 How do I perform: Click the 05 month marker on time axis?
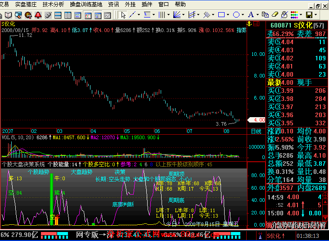pyautogui.click(x=127, y=131)
